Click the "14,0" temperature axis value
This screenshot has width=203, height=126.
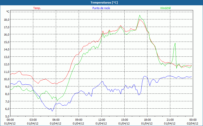tap(7, 49)
